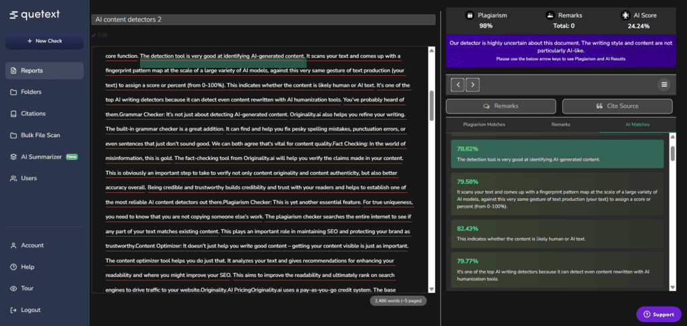This screenshot has height=326, width=687.
Task: Open the hamburger options menu
Action: pyautogui.click(x=664, y=84)
